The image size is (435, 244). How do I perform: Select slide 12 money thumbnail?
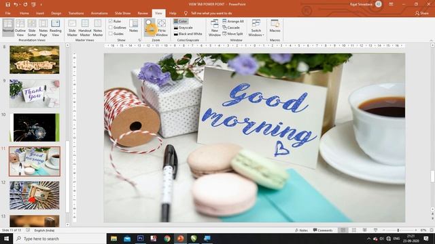pos(35,195)
